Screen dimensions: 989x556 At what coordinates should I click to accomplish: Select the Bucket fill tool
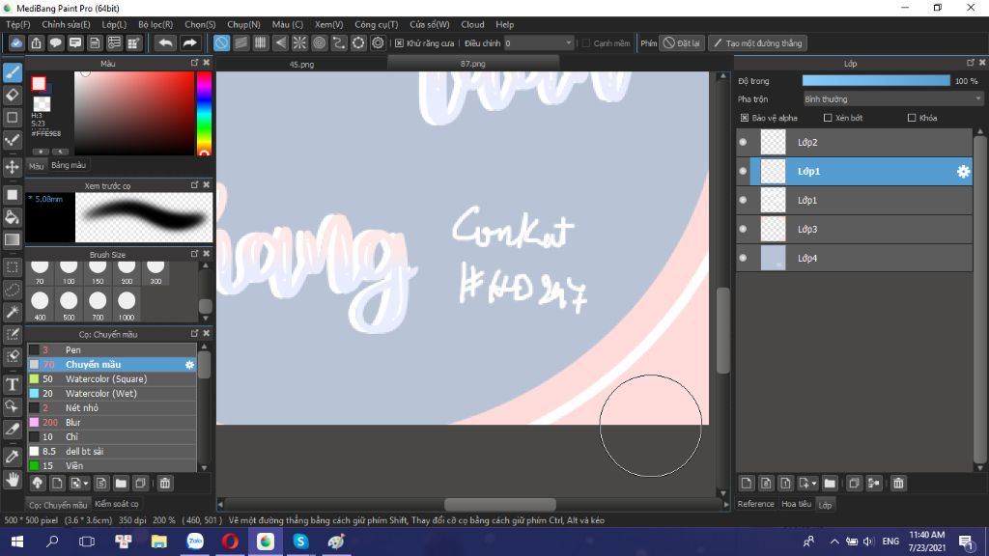point(13,216)
